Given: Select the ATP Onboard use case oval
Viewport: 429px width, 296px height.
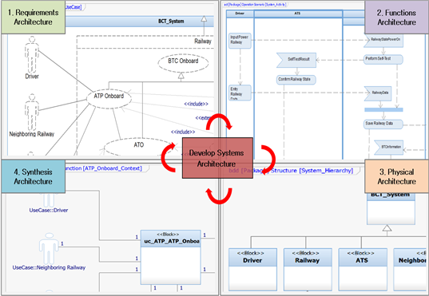Looking at the screenshot, I should [x=109, y=98].
